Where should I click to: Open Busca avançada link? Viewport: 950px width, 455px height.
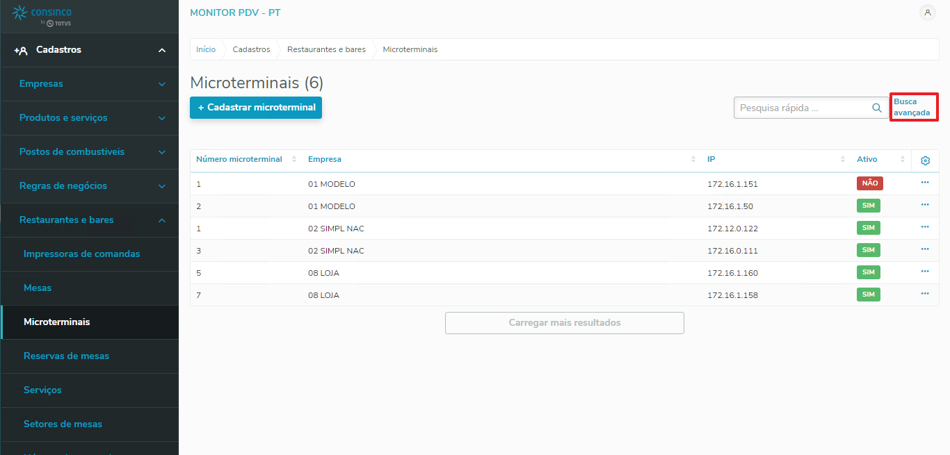(x=912, y=107)
